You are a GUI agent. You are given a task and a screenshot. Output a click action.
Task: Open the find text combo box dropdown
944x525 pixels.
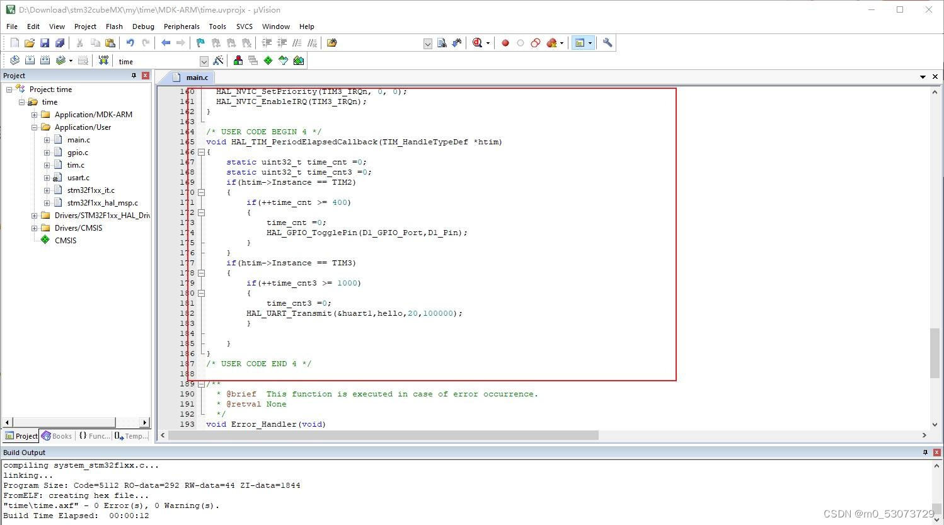[428, 43]
